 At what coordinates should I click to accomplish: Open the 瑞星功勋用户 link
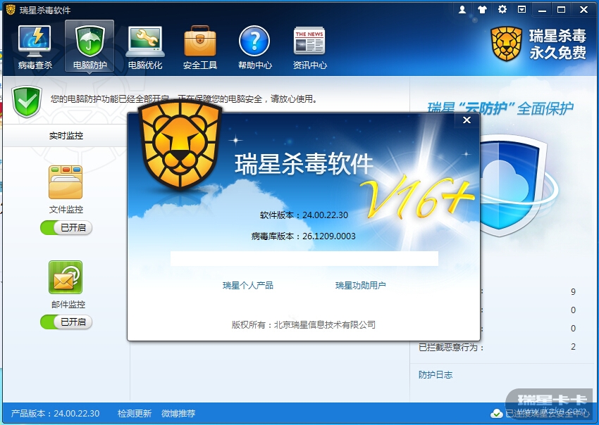[361, 286]
